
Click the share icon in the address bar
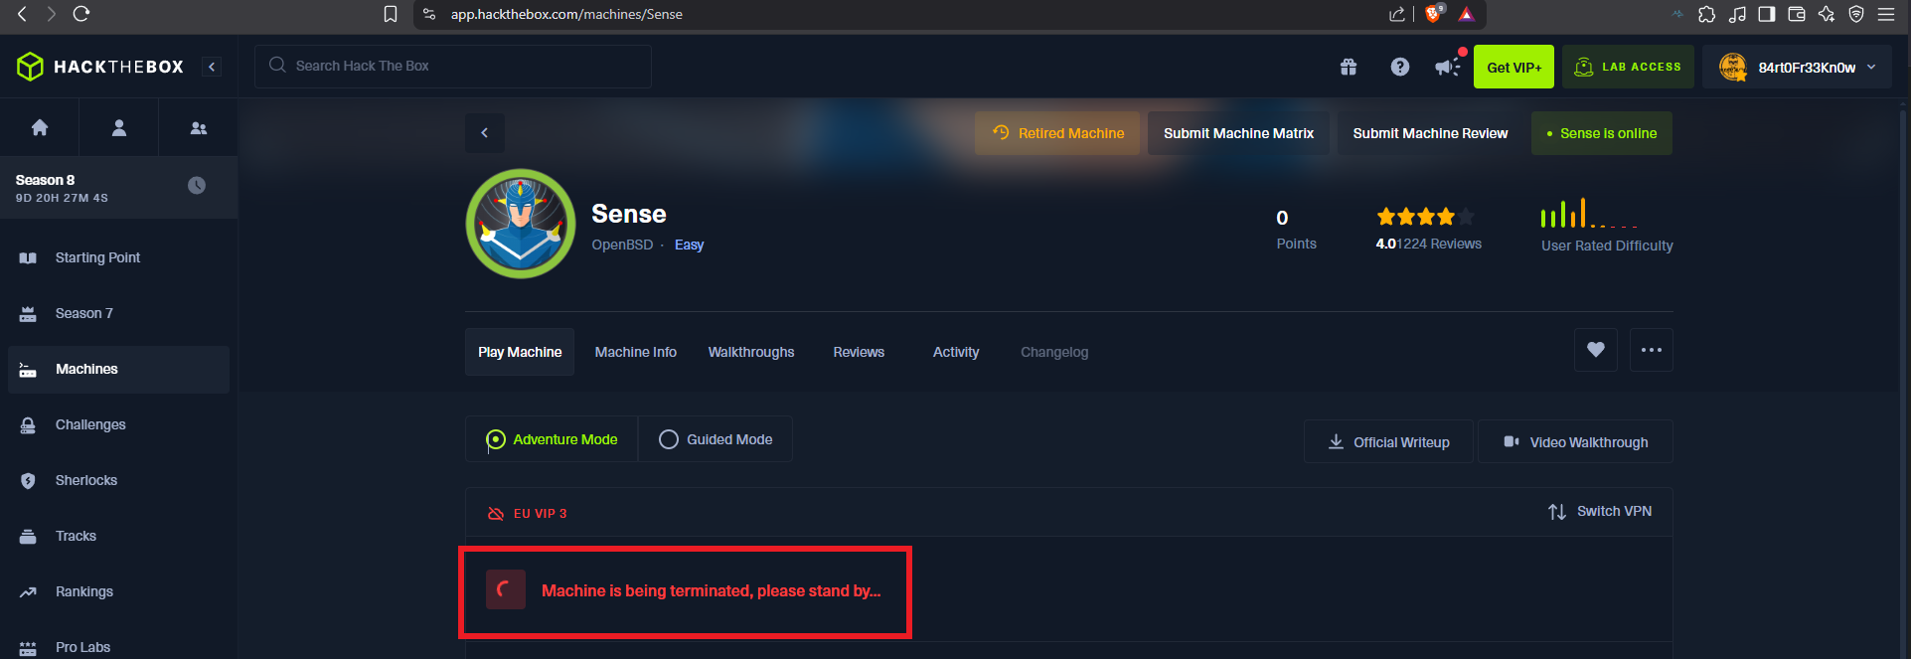click(1397, 14)
